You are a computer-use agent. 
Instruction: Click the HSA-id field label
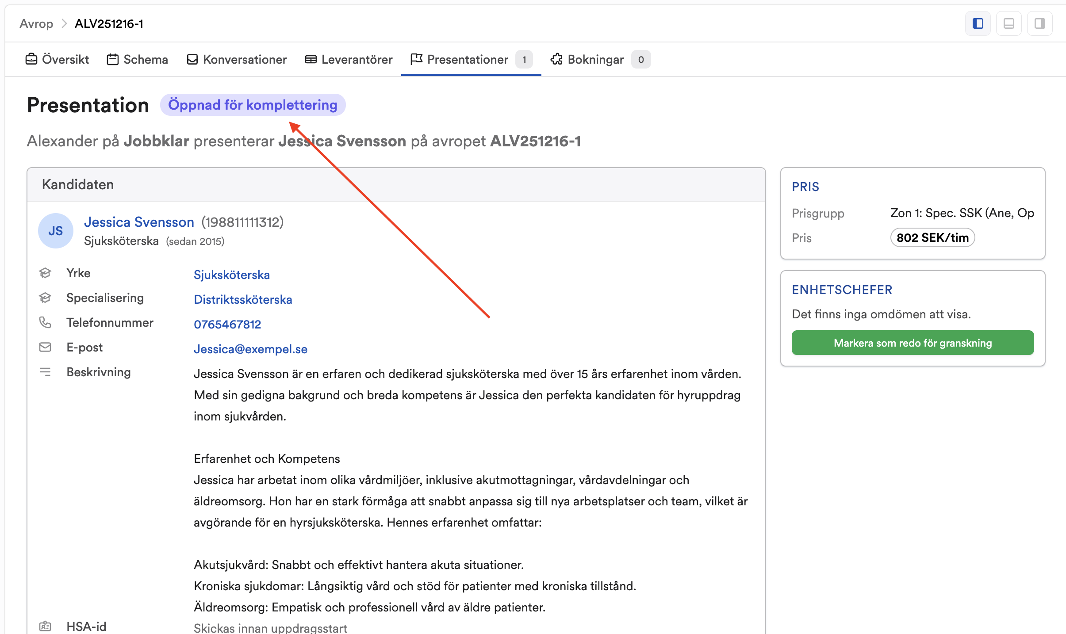coord(86,626)
